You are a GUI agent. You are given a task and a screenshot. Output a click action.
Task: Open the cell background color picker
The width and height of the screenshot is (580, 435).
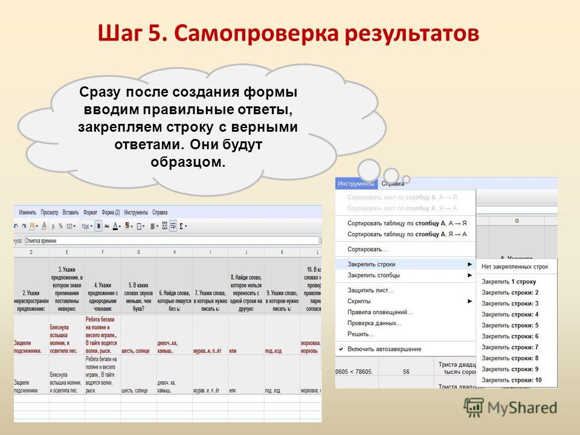(129, 226)
